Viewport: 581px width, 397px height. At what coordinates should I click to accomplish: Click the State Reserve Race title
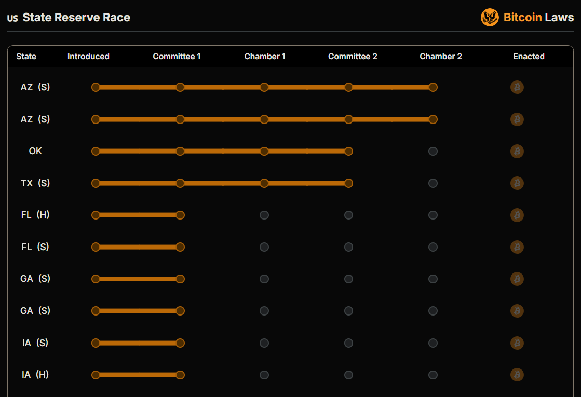pyautogui.click(x=76, y=18)
